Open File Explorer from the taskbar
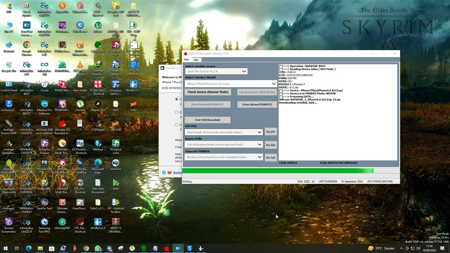The width and height of the screenshot is (450, 253). pos(40,248)
